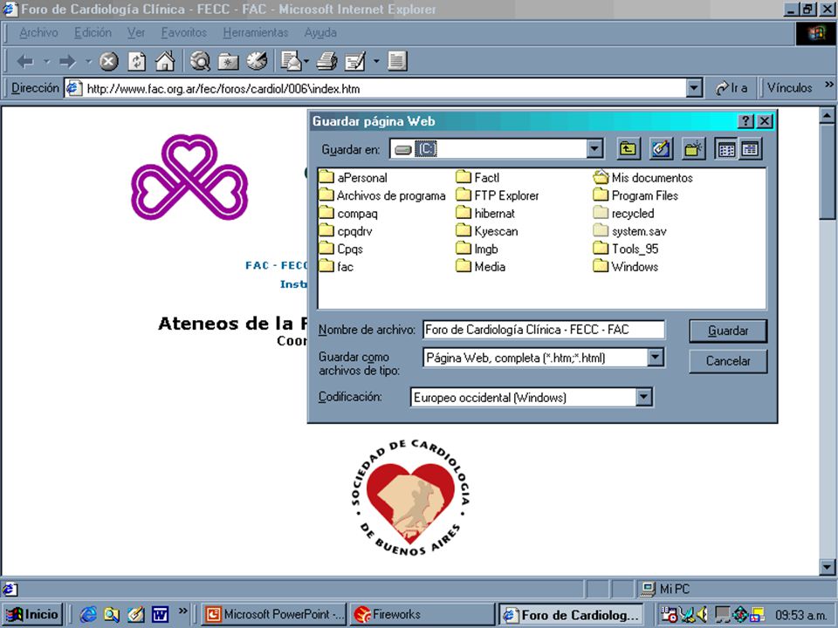
Task: Select the 'fac' folder
Action: (336, 266)
